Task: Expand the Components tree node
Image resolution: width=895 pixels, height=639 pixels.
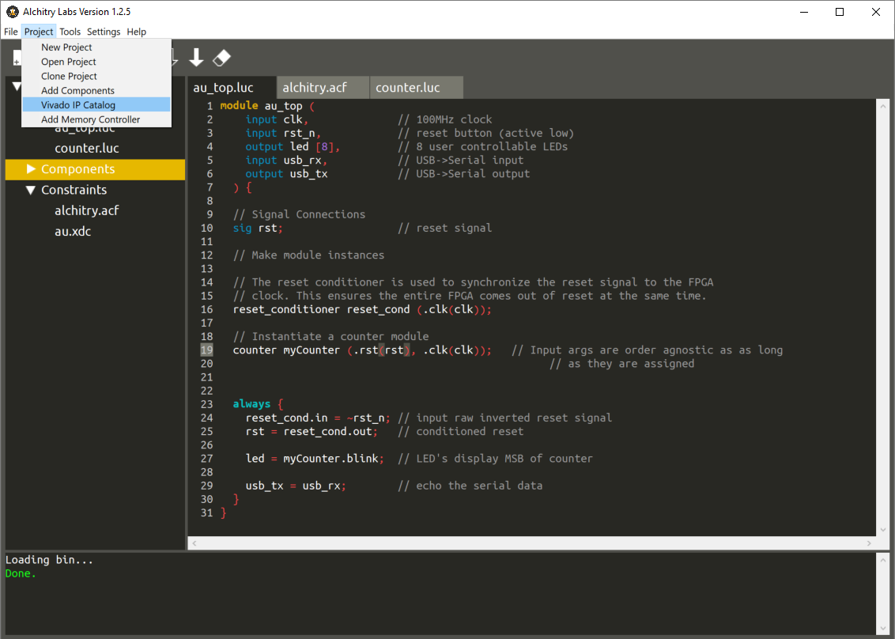Action: [x=31, y=168]
